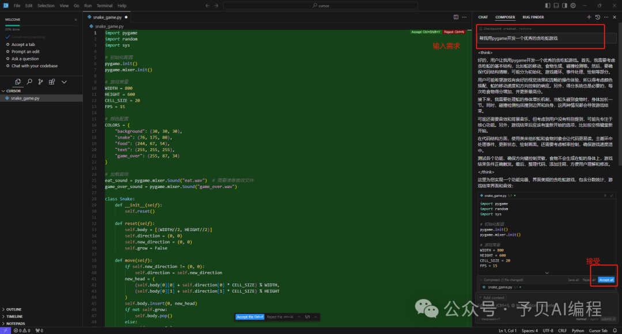Switch to the CHAT tab

click(x=483, y=17)
